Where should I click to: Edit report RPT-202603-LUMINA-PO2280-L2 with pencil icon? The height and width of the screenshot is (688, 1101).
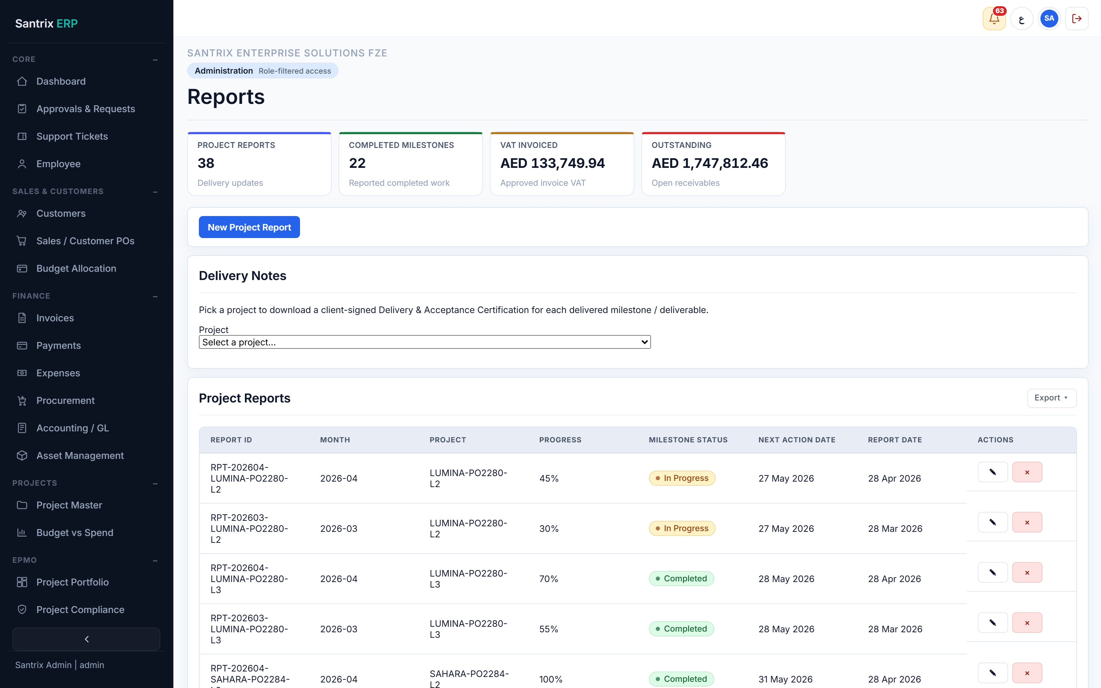993,523
